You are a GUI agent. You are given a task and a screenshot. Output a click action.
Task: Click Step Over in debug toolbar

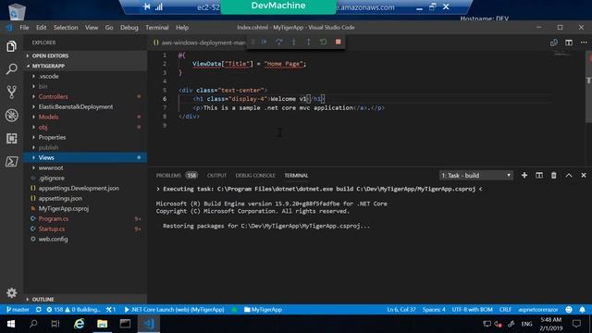[x=279, y=42]
